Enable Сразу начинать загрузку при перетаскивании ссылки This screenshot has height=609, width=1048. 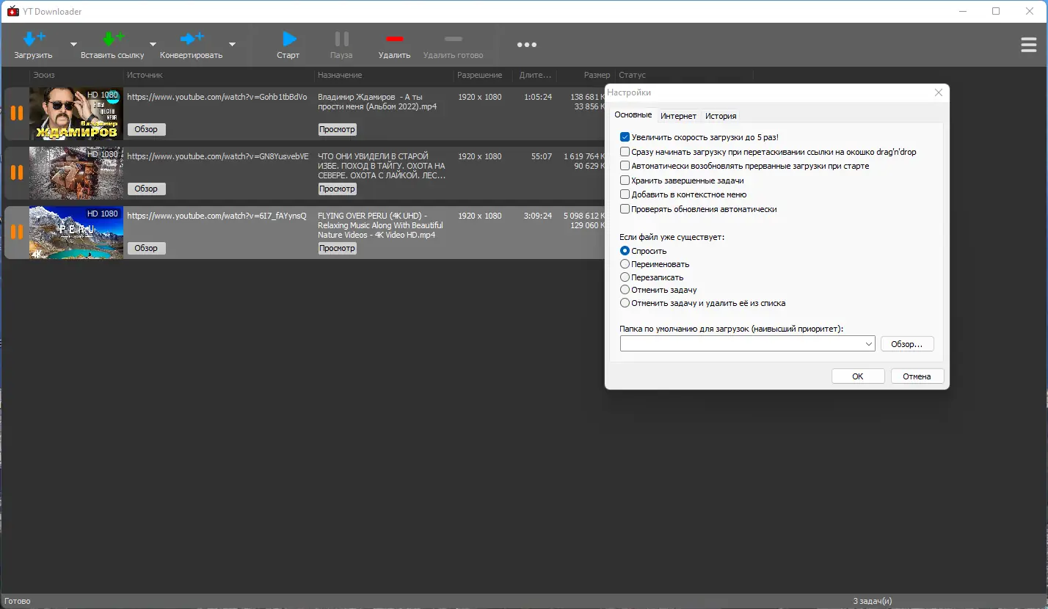(625, 152)
